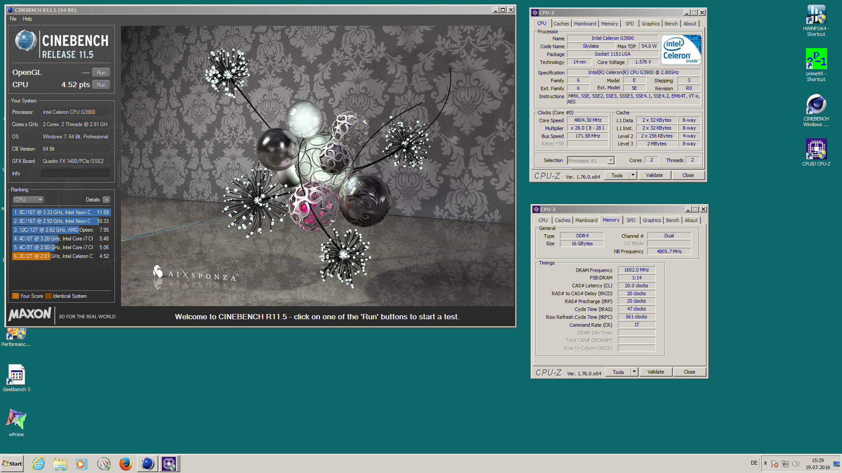Open Help menu in CINEBENCH
Image resolution: width=842 pixels, height=473 pixels.
tap(27, 19)
